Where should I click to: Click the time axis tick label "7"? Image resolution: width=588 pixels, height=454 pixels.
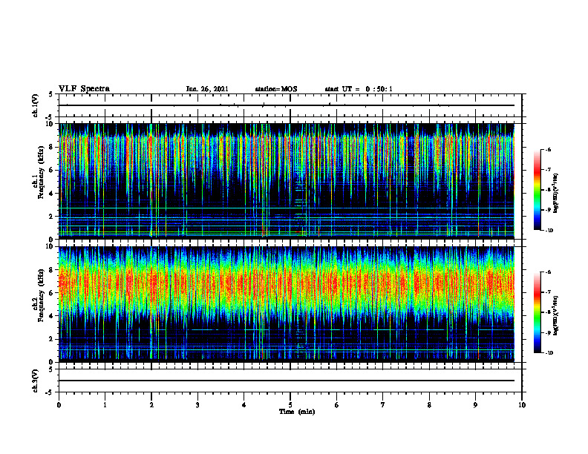pyautogui.click(x=383, y=405)
